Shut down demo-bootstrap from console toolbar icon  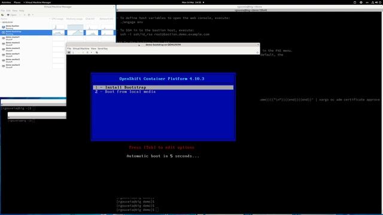click(x=87, y=53)
